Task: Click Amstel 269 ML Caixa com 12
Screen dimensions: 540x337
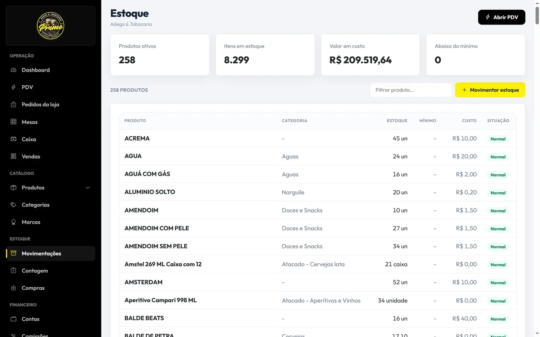Action: click(x=163, y=264)
